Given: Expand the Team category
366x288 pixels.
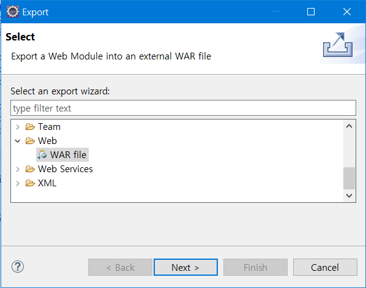Looking at the screenshot, I should coord(18,127).
